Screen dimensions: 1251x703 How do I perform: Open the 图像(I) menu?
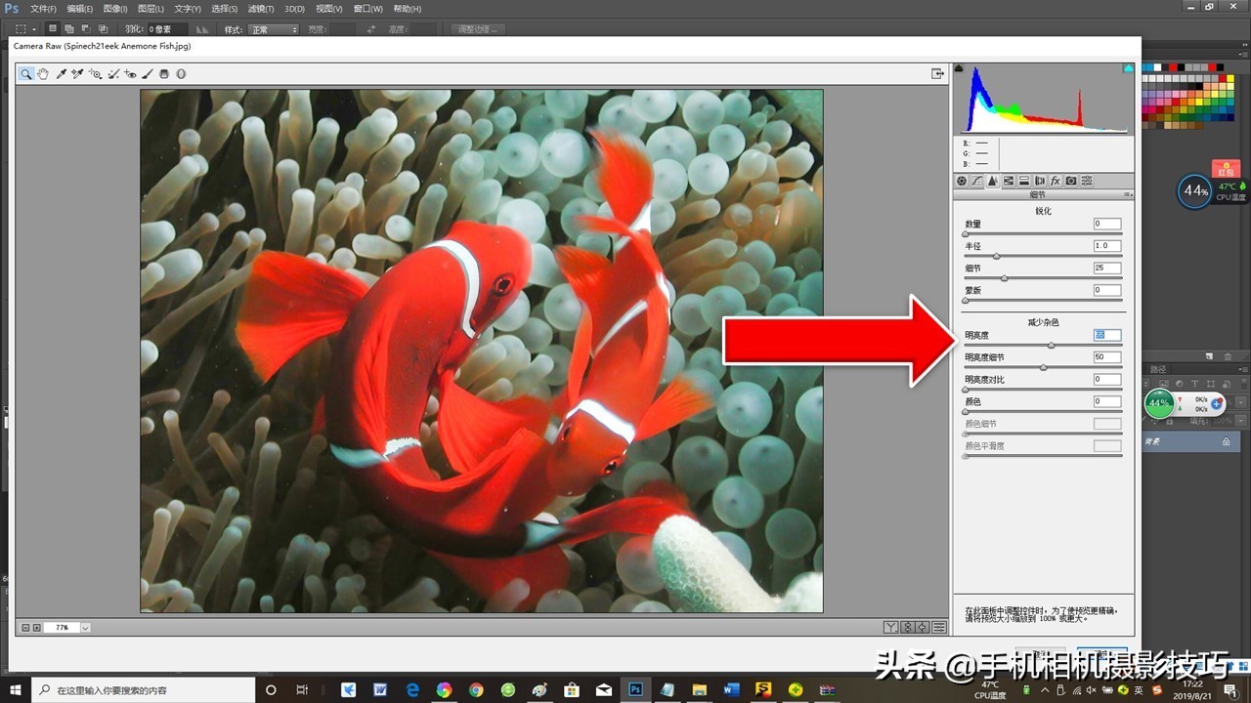(x=116, y=8)
